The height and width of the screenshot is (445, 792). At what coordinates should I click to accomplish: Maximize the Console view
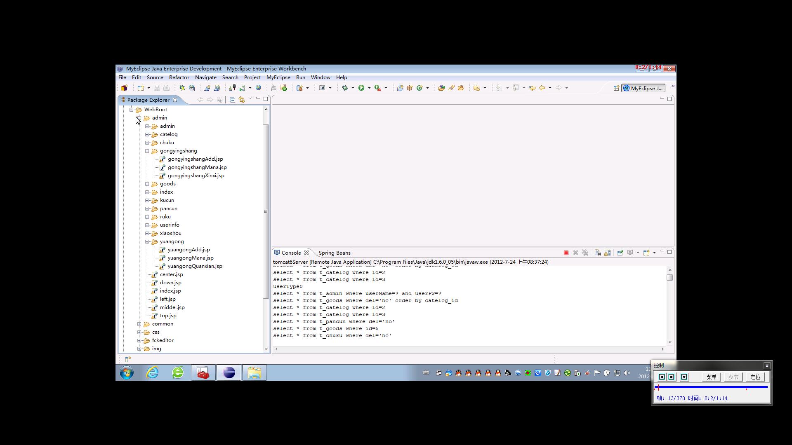[669, 252]
